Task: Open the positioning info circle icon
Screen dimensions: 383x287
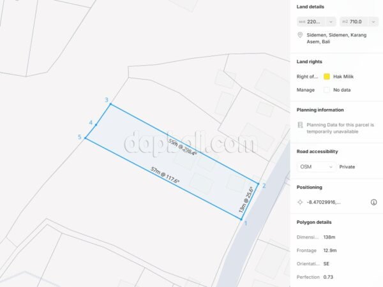Action: point(373,202)
